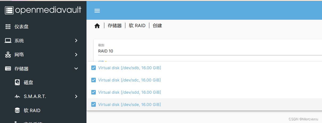The width and height of the screenshot is (322, 123).
Task: Toggle the hamburger navigation menu
Action: tap(97, 11)
